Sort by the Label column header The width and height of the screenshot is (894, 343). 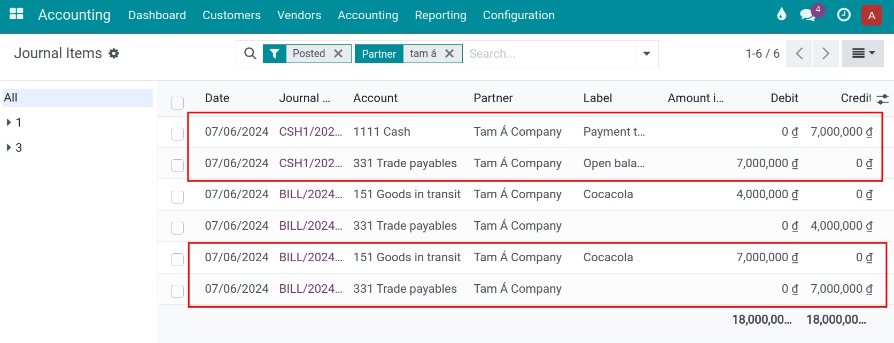[x=597, y=98]
